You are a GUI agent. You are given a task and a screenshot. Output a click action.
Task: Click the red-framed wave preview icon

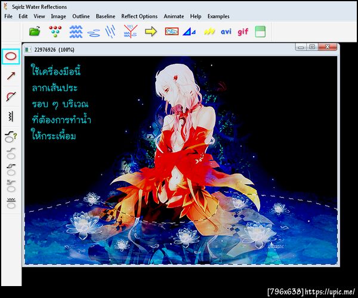pos(172,32)
